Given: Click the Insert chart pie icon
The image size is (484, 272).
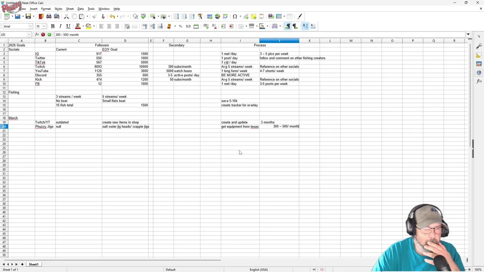Looking at the screenshot, I should click(217, 16).
